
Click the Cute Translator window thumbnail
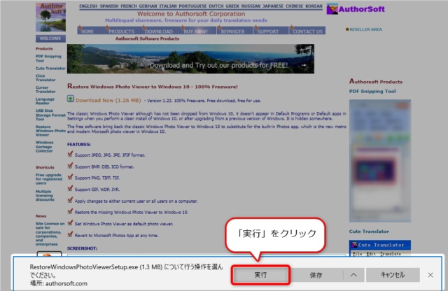[380, 248]
